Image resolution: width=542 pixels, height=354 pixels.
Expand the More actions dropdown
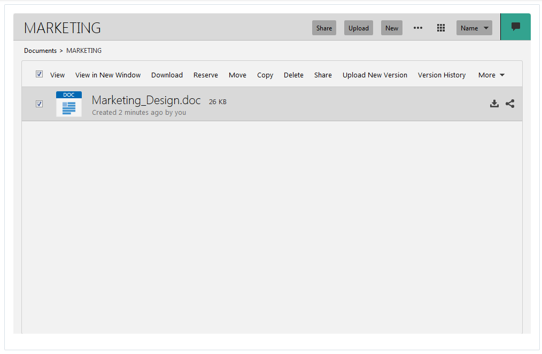pyautogui.click(x=491, y=75)
